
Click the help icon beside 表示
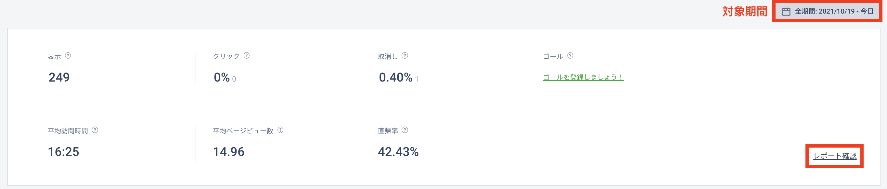(x=68, y=56)
